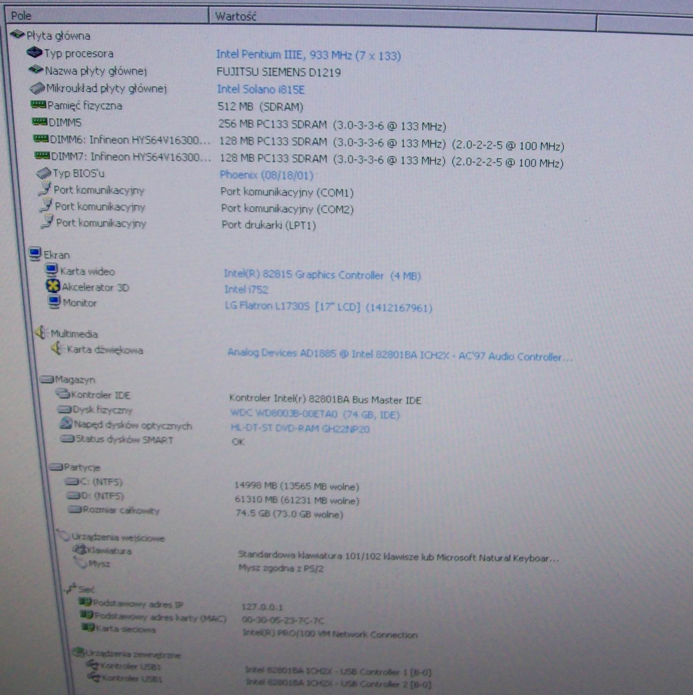Screen dimensions: 693x695
Task: Click the Karta sieciowa icon
Action: point(88,627)
